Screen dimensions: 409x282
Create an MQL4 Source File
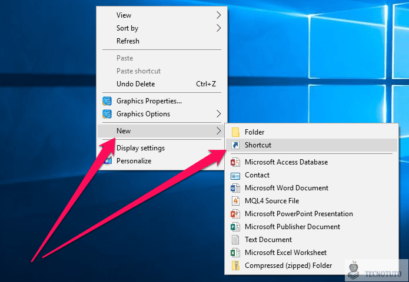point(311,201)
